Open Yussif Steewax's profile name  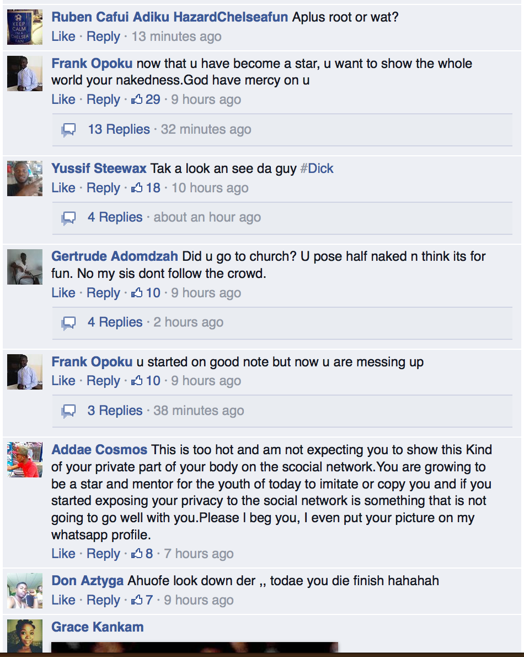coord(99,169)
